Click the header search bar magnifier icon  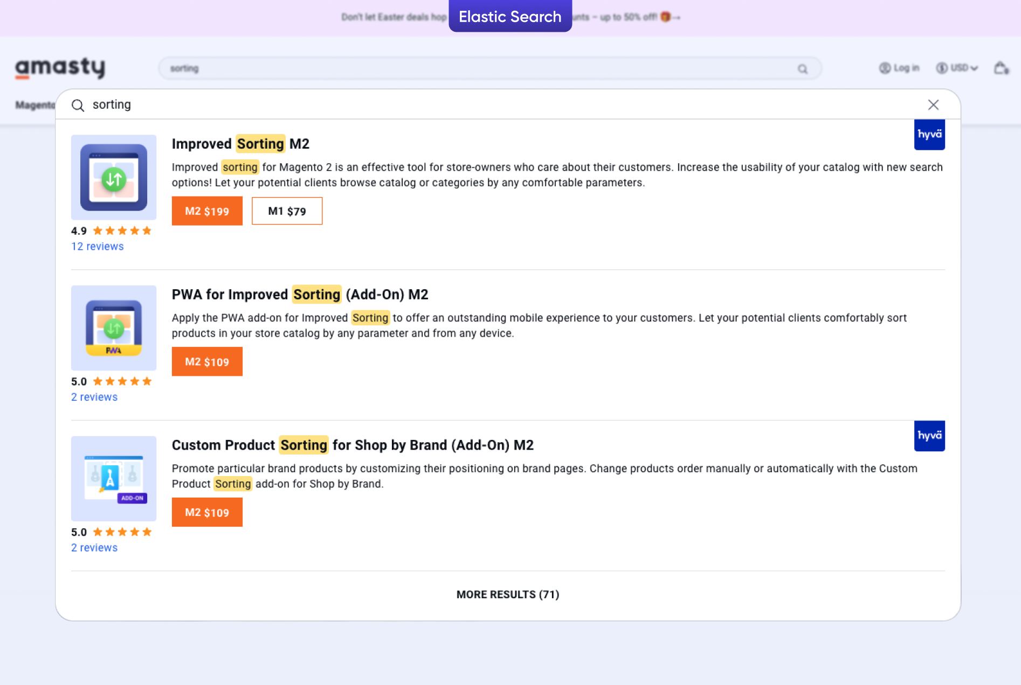tap(803, 69)
